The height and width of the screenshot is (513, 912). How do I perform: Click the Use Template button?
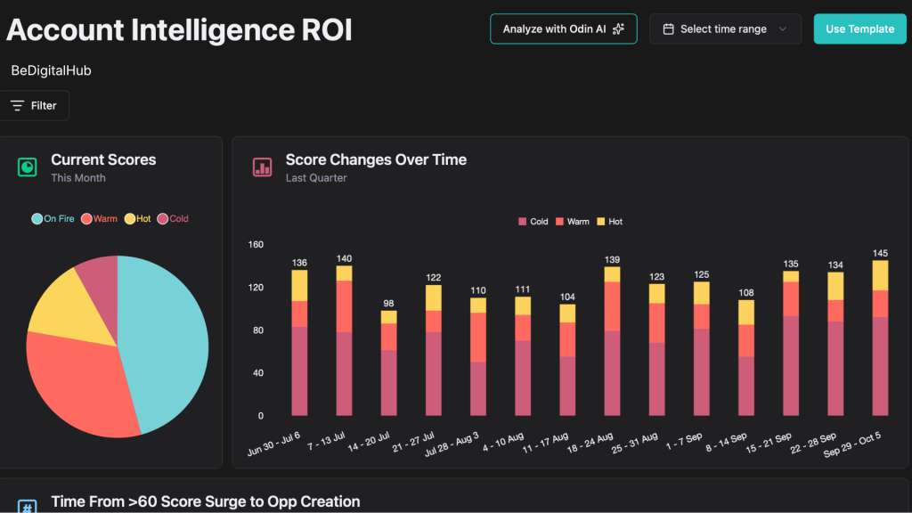pos(859,28)
